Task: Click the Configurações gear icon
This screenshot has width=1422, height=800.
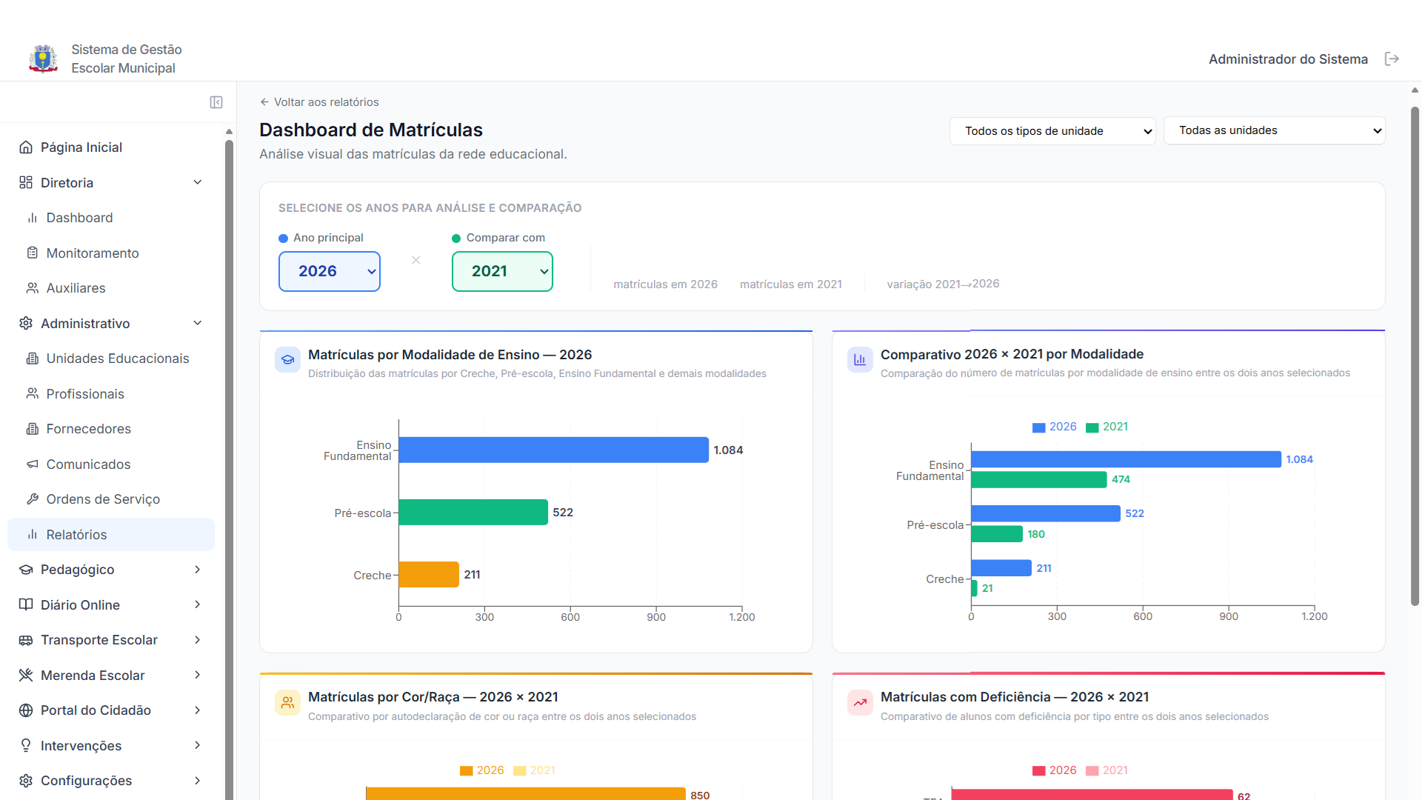Action: click(26, 781)
